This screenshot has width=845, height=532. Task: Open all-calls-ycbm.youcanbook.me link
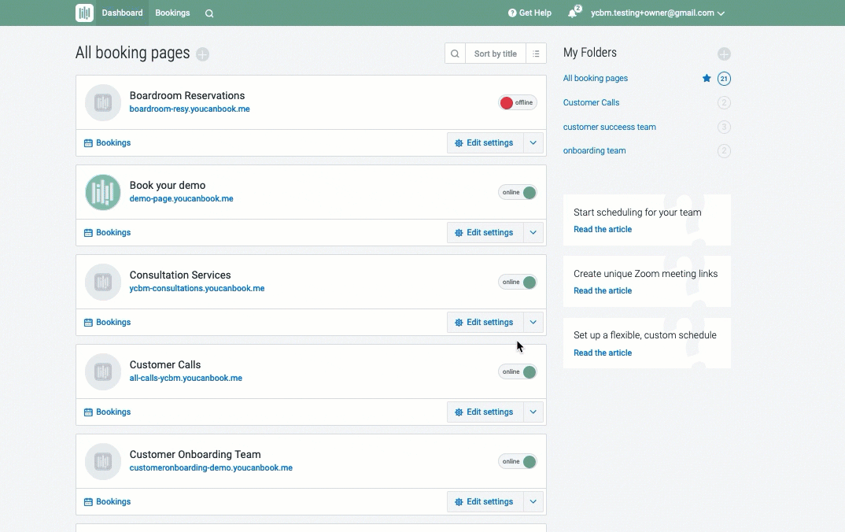(186, 379)
